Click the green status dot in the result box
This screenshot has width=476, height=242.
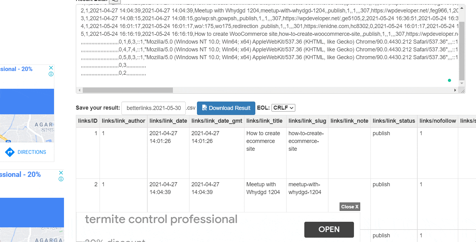pos(449,80)
